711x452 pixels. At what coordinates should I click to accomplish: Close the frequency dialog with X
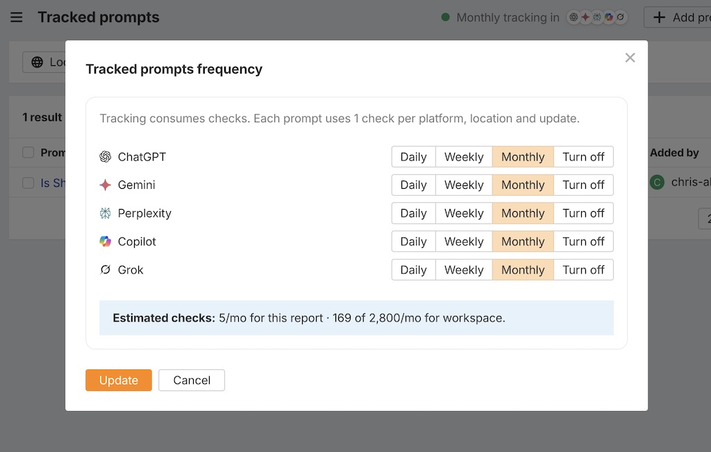pos(630,58)
